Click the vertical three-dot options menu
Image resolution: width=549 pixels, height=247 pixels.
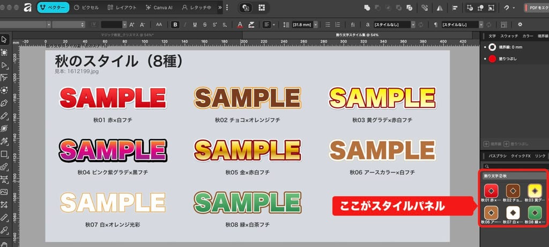(227, 8)
